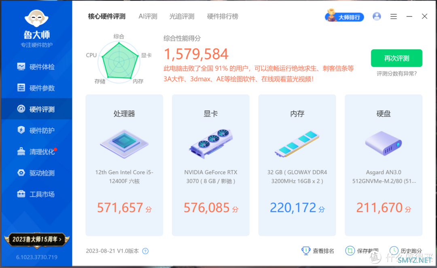The width and height of the screenshot is (437, 268).
Task: Click the overall score 1,579,584
Action: click(196, 54)
